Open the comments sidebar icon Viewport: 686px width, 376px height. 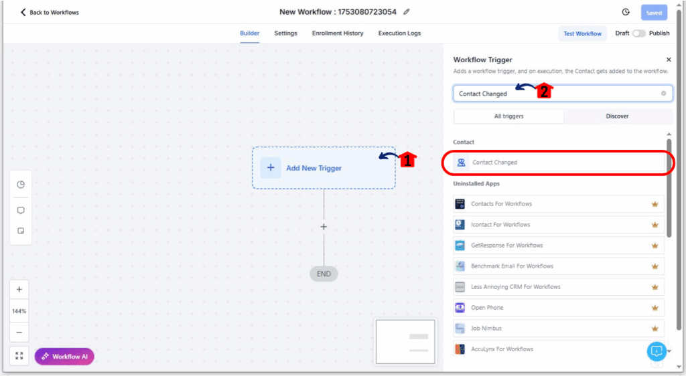tap(21, 210)
